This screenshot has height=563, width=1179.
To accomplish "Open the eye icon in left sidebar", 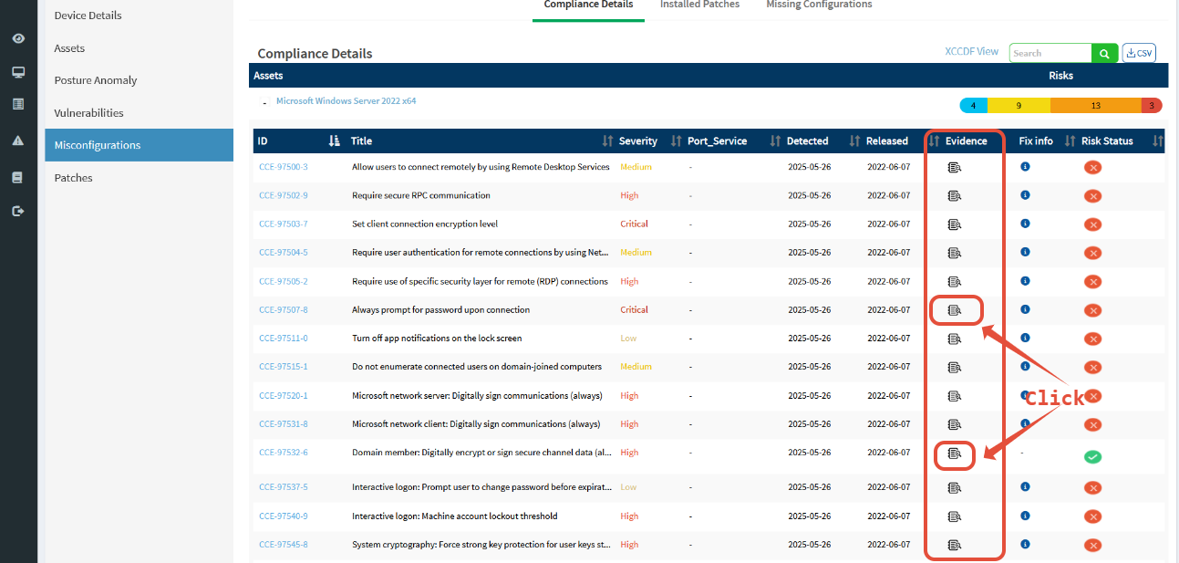I will point(18,38).
